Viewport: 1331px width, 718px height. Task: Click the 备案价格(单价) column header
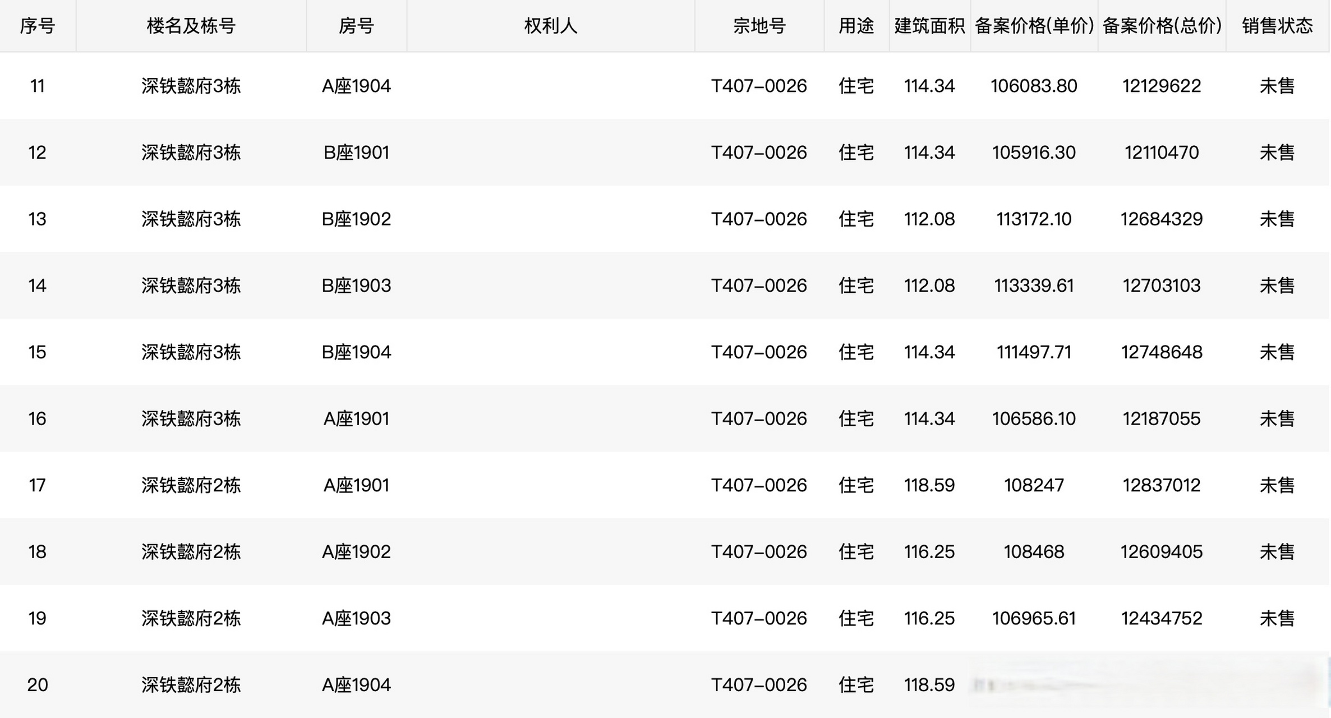[1034, 26]
